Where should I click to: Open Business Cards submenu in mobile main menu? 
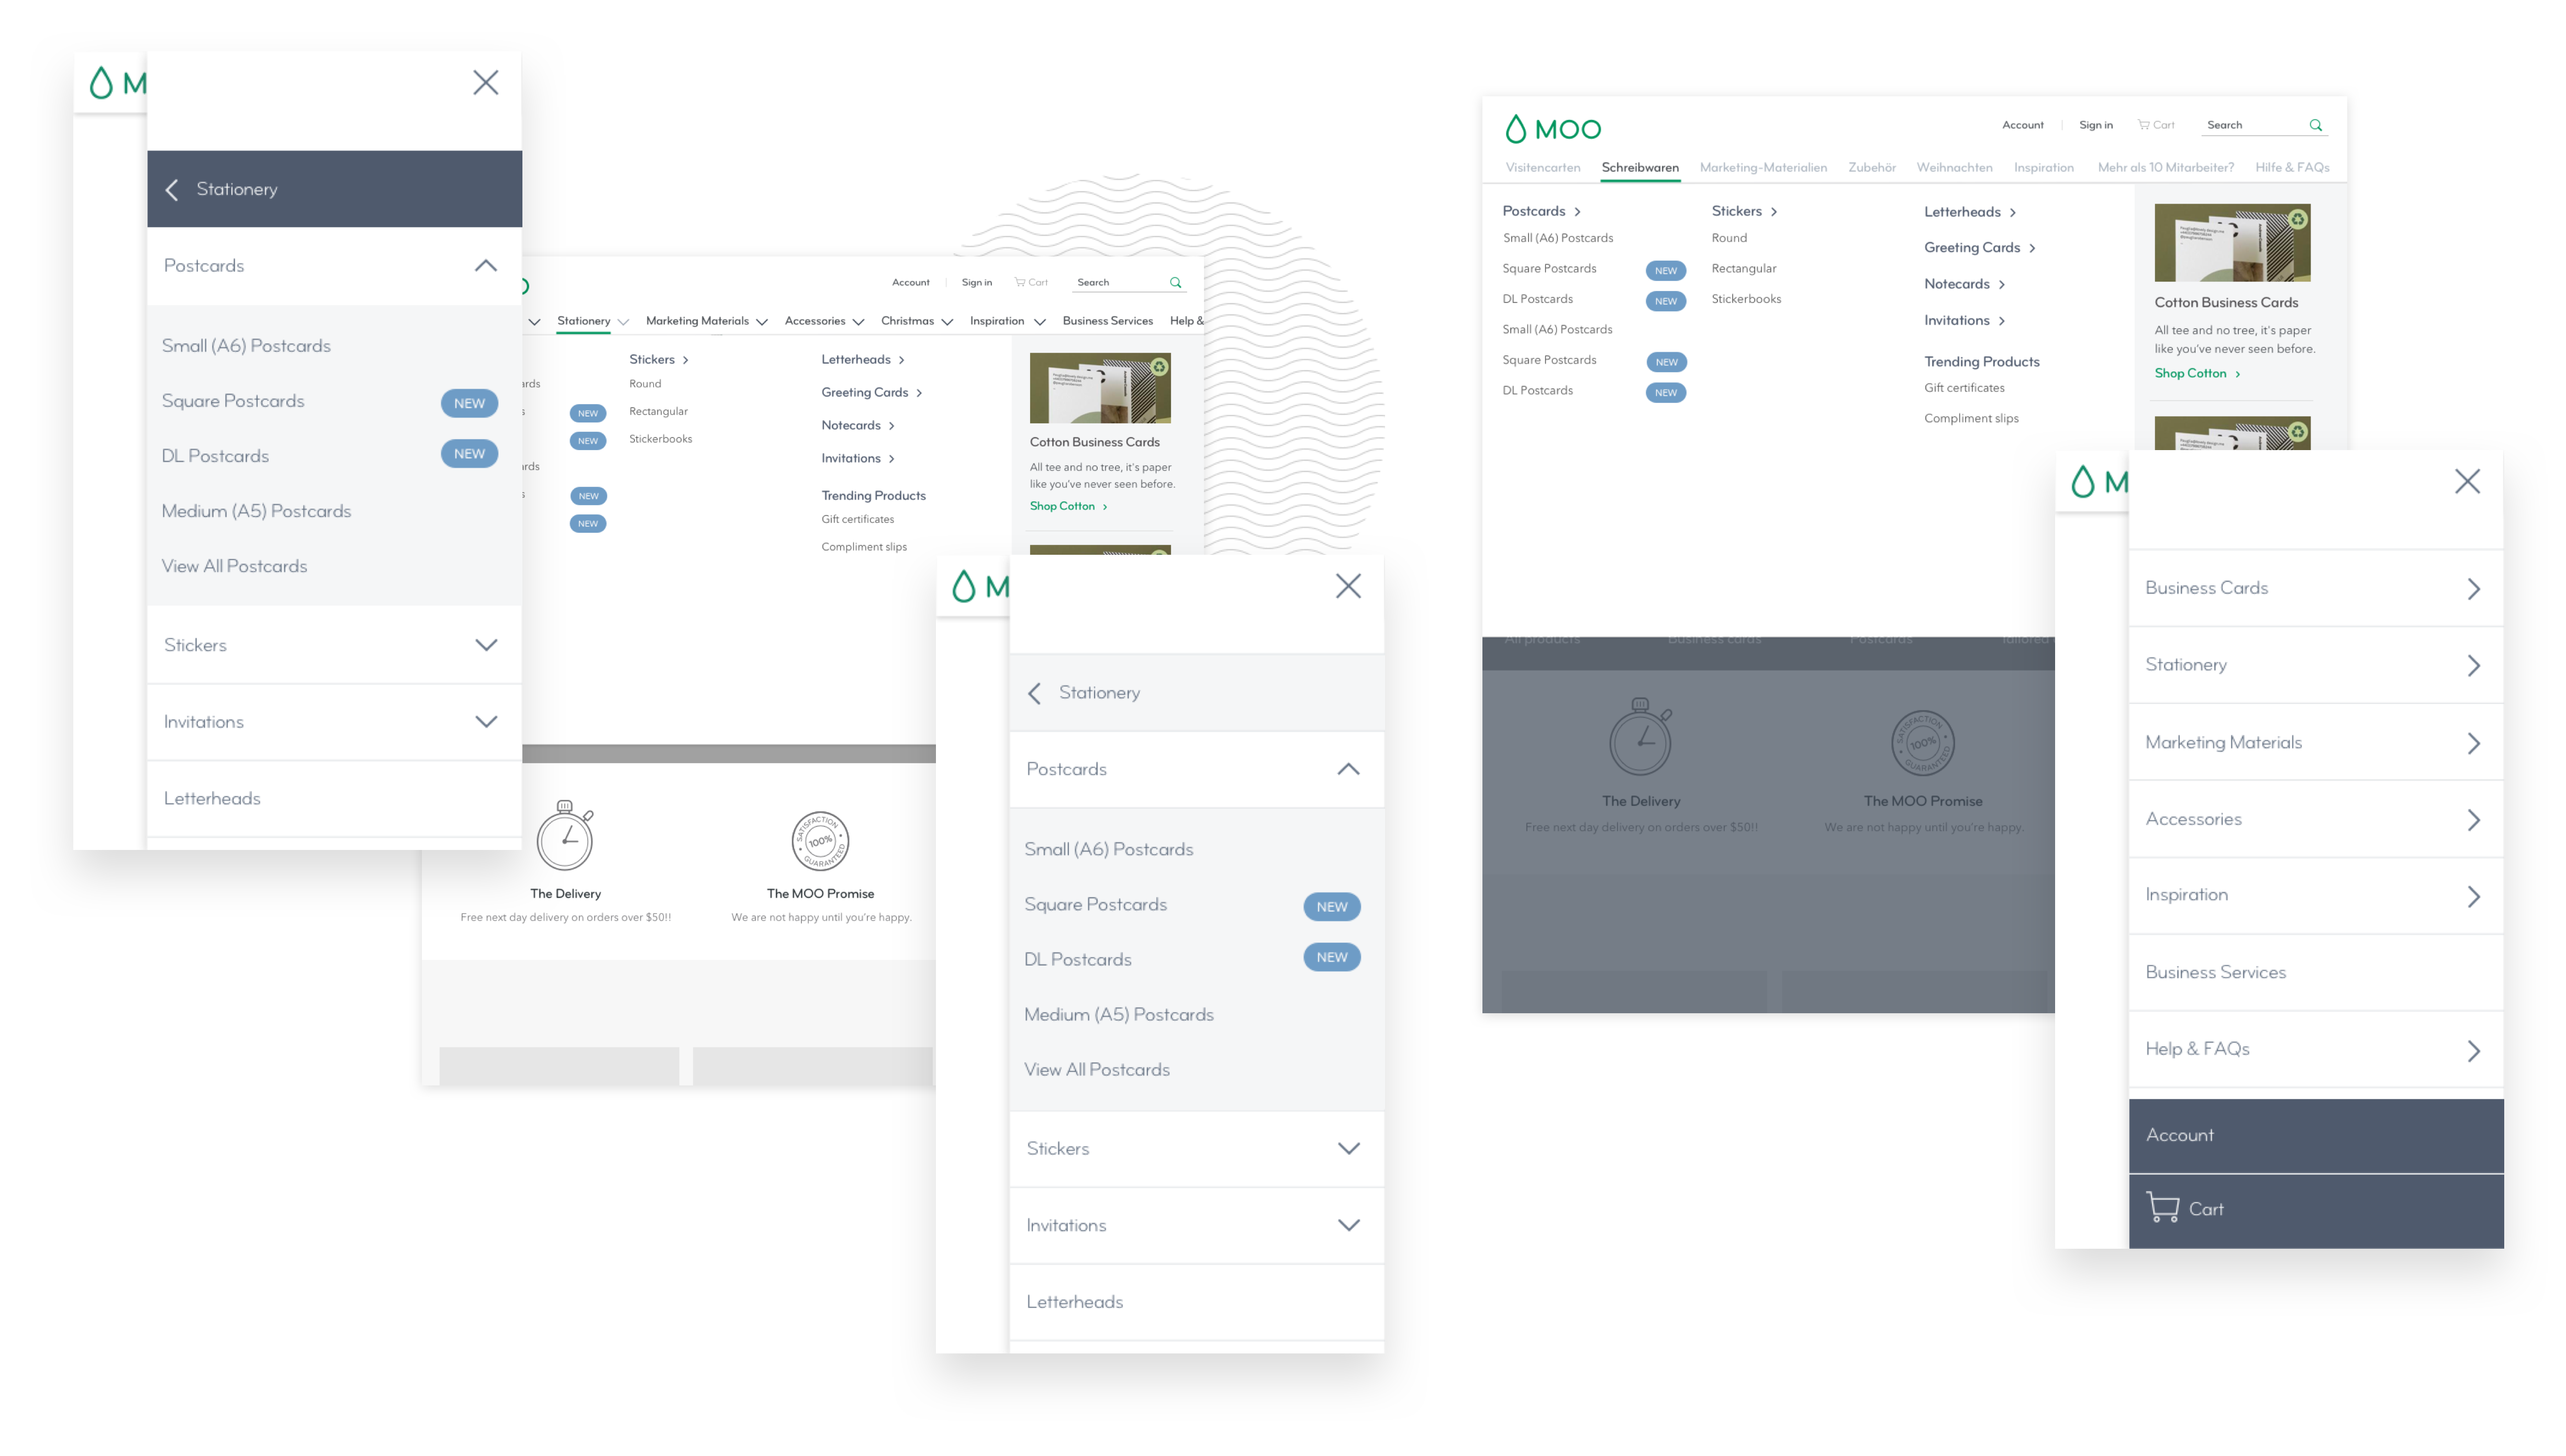pyautogui.click(x=2315, y=589)
